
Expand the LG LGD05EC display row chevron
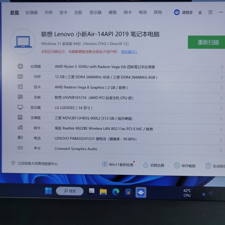(221, 109)
